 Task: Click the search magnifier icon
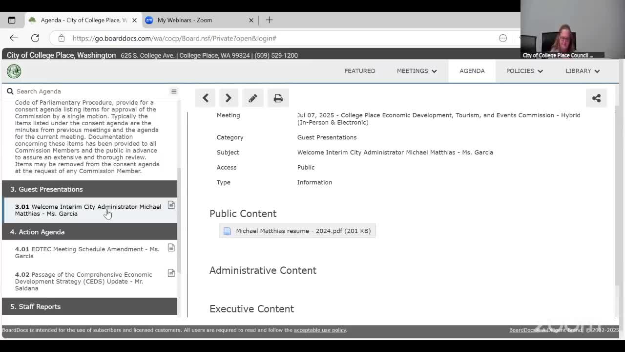(x=10, y=91)
